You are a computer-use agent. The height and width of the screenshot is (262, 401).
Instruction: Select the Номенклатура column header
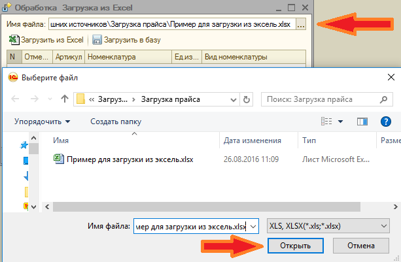coord(128,57)
